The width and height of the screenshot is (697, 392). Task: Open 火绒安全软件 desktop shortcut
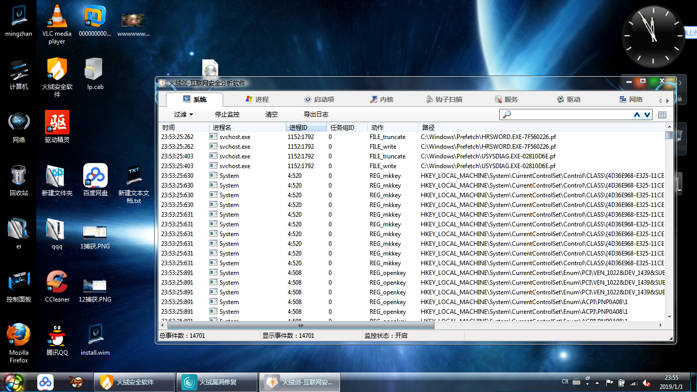tap(57, 77)
